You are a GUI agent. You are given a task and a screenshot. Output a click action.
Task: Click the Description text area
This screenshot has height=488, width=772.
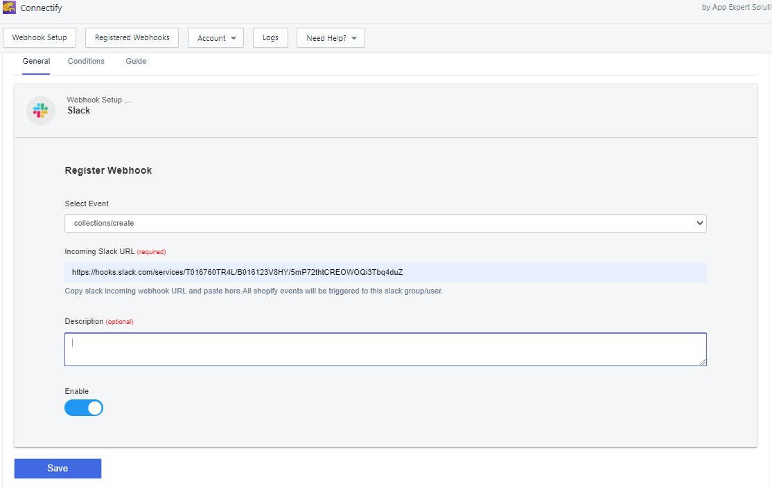coord(385,350)
